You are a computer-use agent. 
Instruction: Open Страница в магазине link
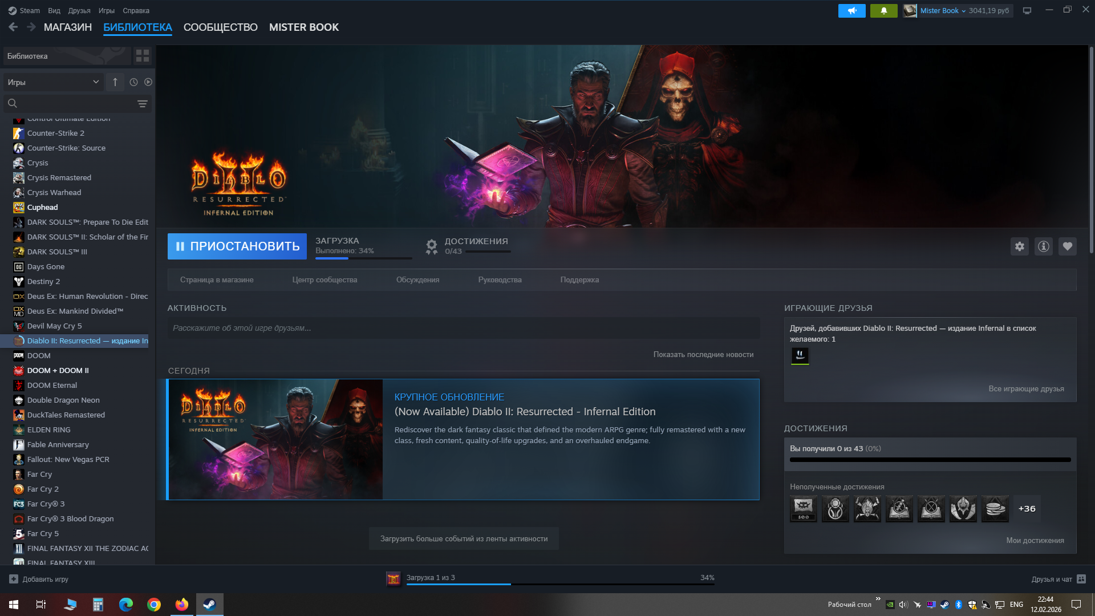coord(217,280)
